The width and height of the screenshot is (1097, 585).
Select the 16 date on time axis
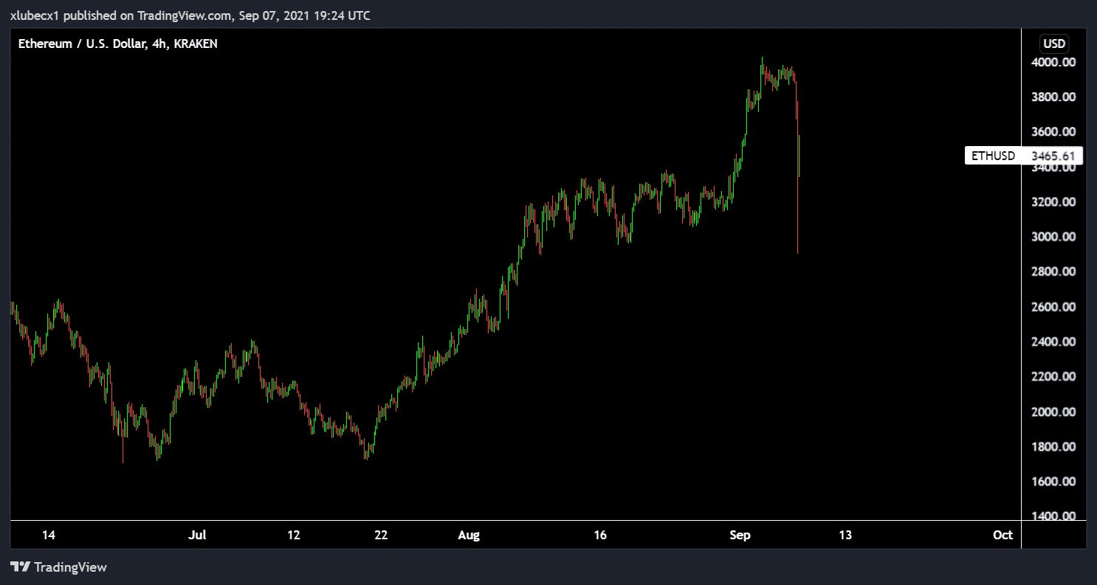(600, 535)
